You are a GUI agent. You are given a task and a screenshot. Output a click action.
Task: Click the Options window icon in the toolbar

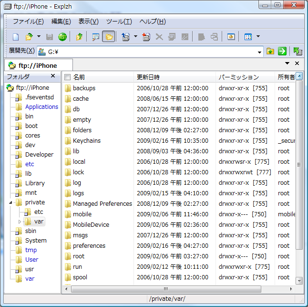(231, 37)
